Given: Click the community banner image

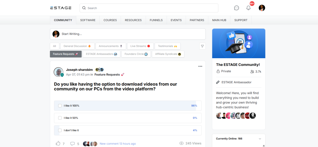Looking at the screenshot, I should [x=239, y=43].
